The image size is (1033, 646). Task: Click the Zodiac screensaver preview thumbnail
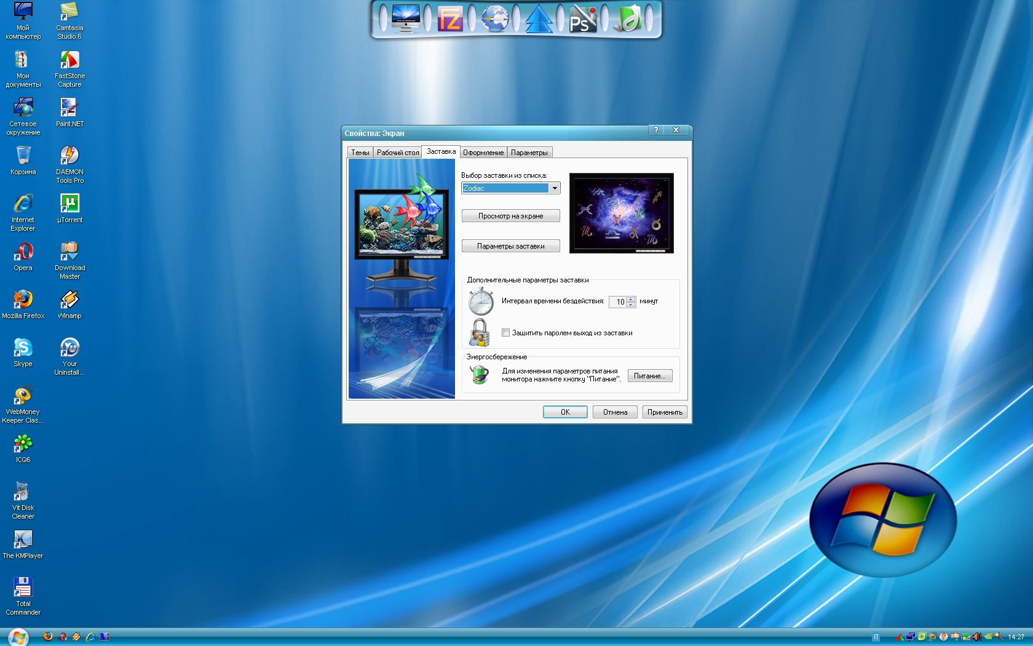point(622,213)
